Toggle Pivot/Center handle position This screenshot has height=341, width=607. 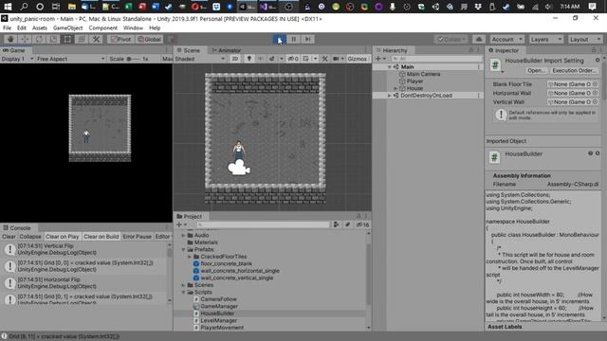(120, 39)
